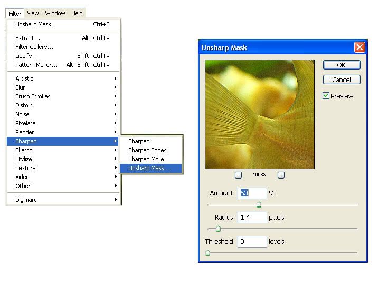This screenshot has width=388, height=296.
Task: Click the zoom in plus icon
Action: pyautogui.click(x=281, y=175)
